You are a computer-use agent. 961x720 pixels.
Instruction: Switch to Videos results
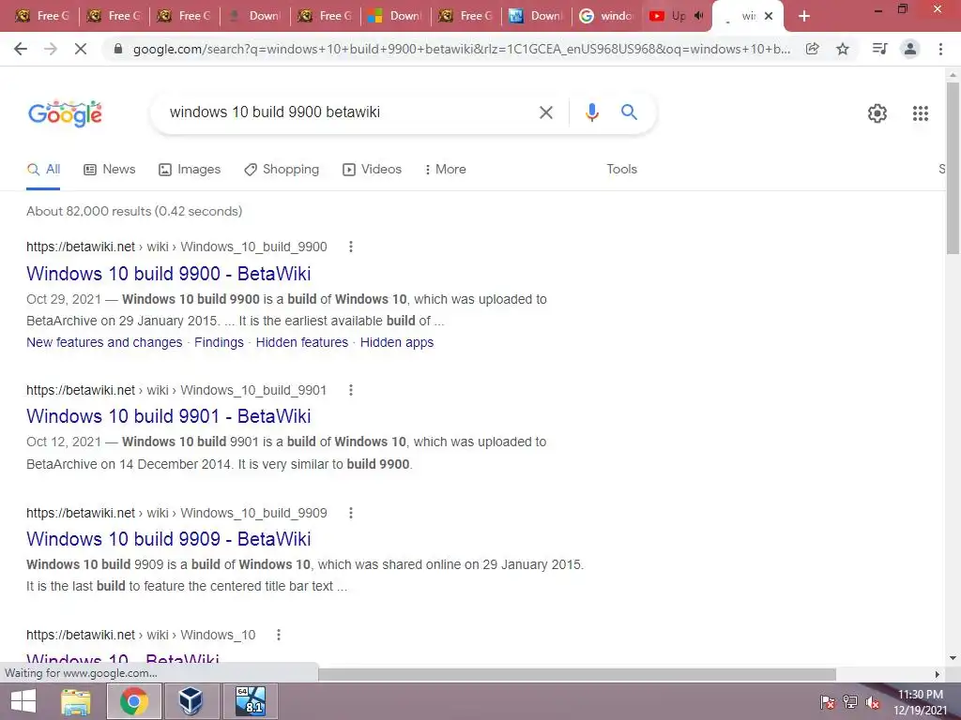(372, 170)
